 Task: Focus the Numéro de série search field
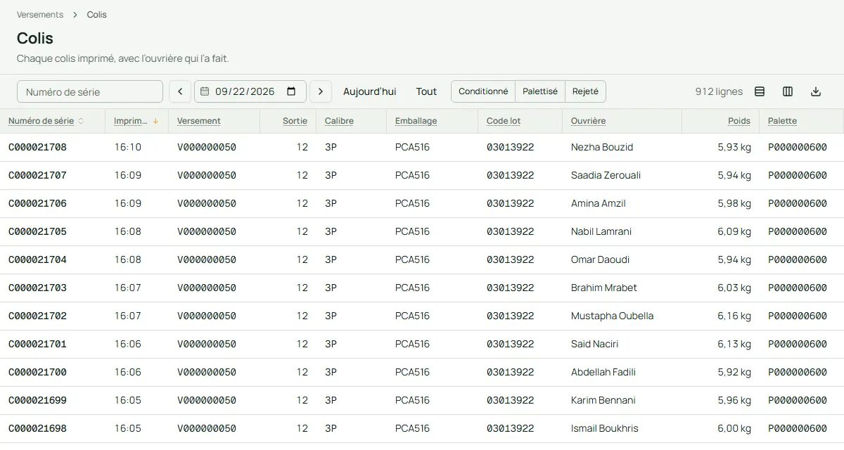90,91
